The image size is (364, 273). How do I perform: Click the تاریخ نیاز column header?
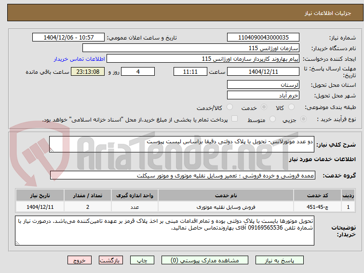coord(40,195)
